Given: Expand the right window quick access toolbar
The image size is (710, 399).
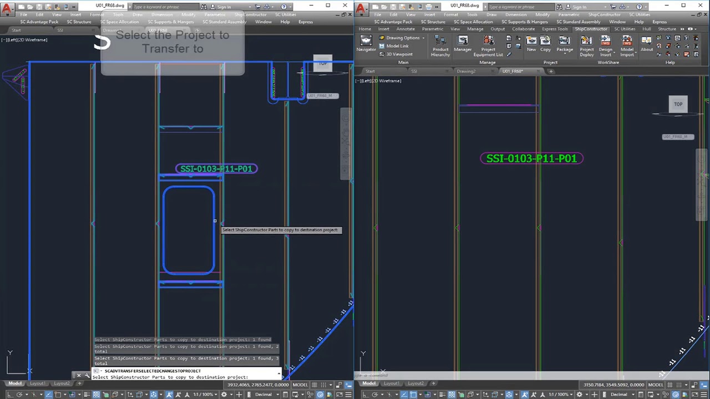Looking at the screenshot, I should click(437, 7).
